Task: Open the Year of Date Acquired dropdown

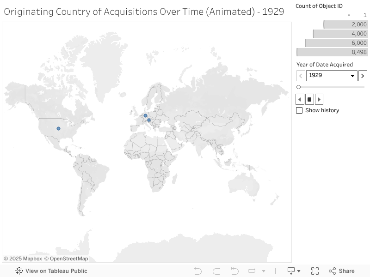Action: (x=332, y=76)
